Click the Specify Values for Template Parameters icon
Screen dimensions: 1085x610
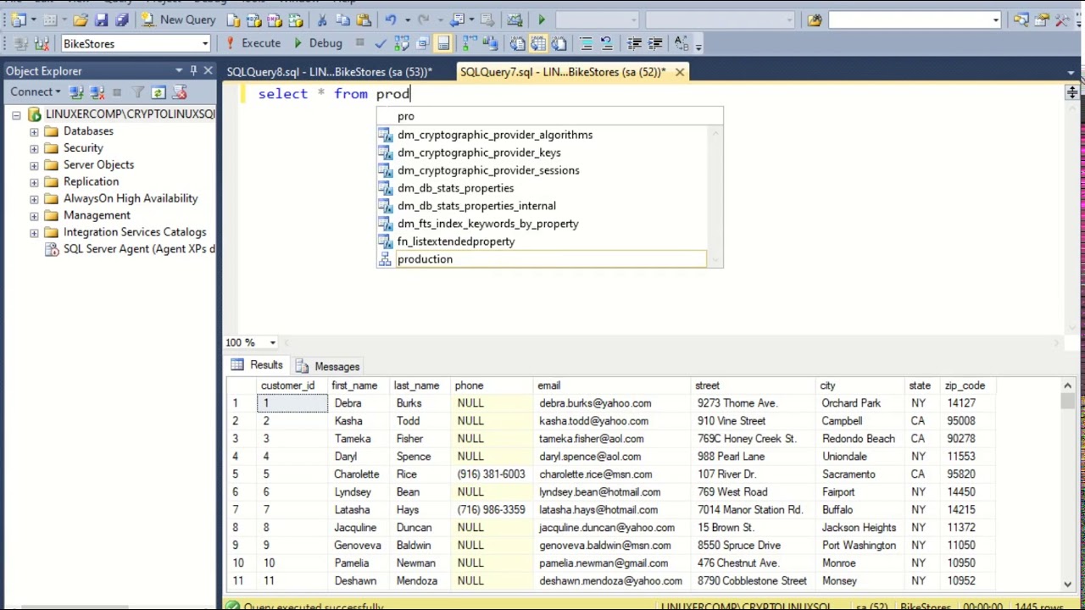[x=682, y=43]
